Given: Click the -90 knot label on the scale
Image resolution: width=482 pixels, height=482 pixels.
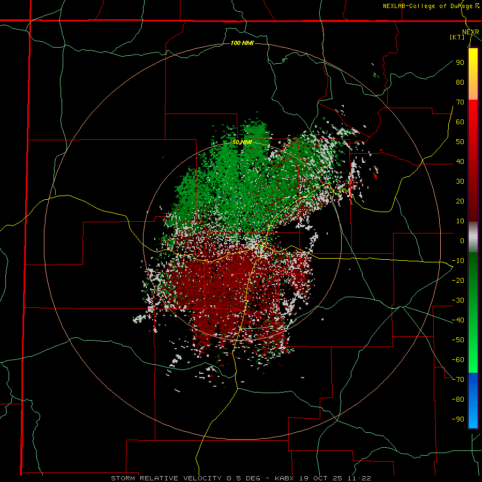Looking at the screenshot, I should coord(458,419).
